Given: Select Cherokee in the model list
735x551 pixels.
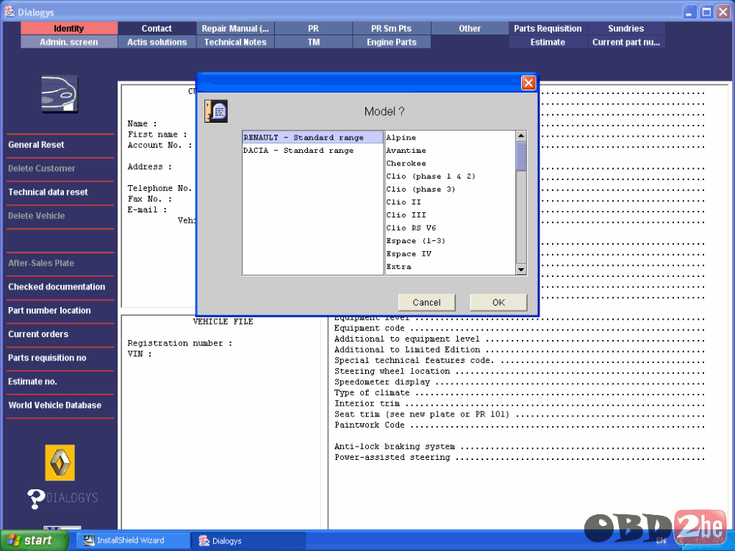Looking at the screenshot, I should [450, 164].
